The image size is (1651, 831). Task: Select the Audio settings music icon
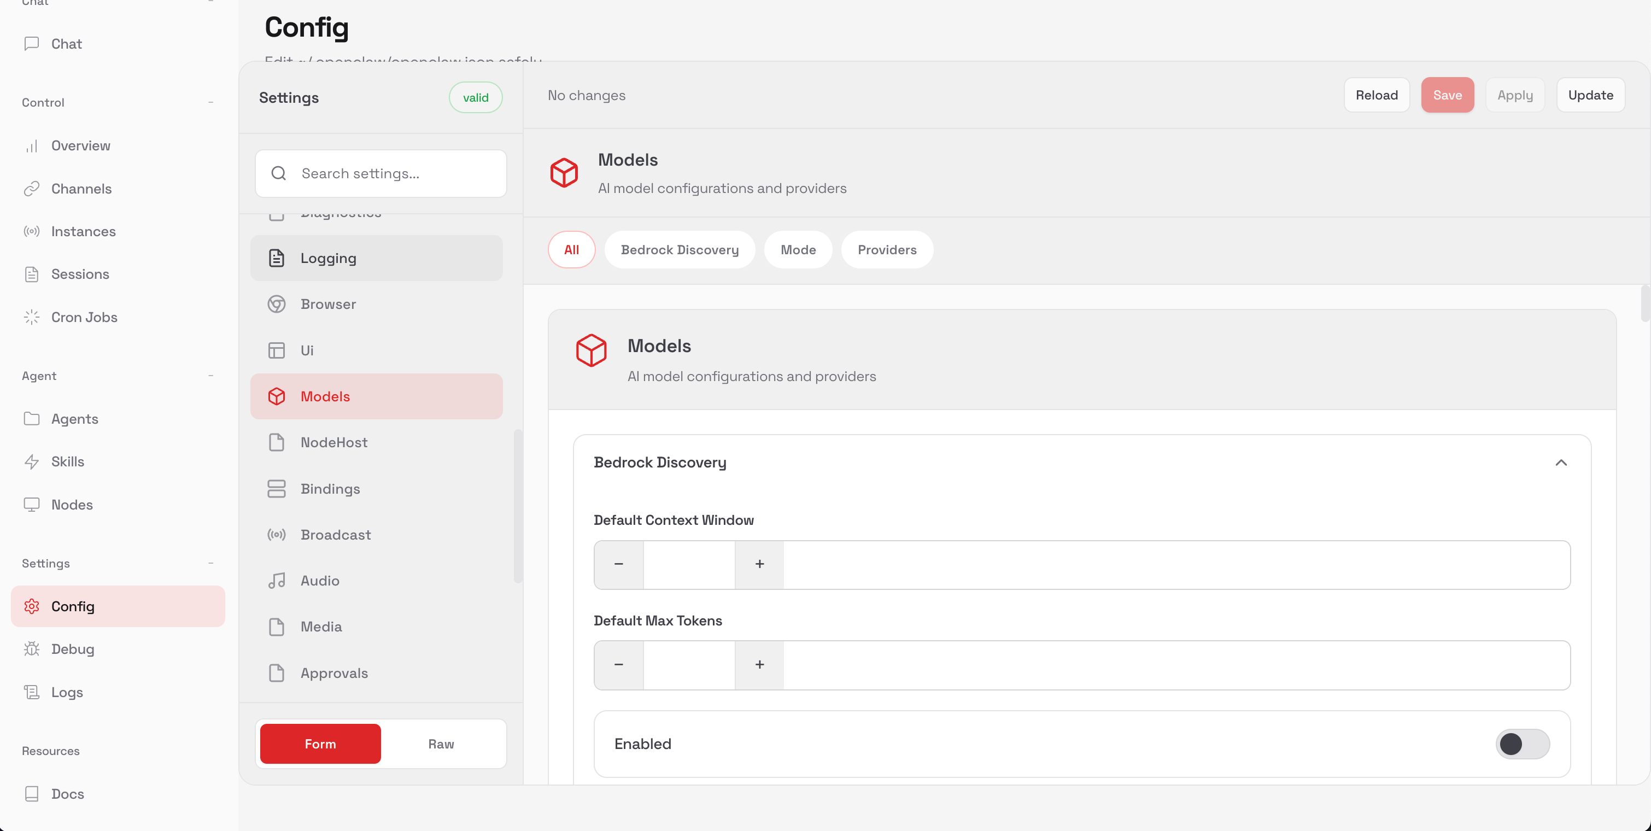pos(277,581)
